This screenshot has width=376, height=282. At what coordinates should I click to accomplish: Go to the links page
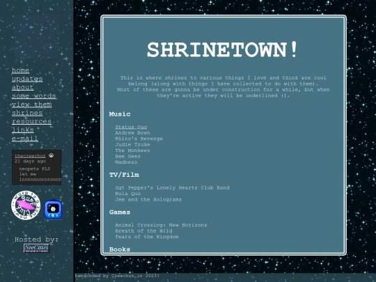(23, 130)
